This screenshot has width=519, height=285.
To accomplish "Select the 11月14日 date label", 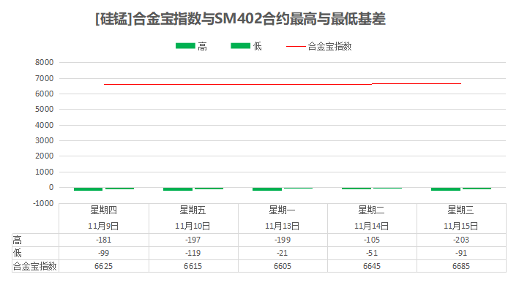I will pos(371,227).
